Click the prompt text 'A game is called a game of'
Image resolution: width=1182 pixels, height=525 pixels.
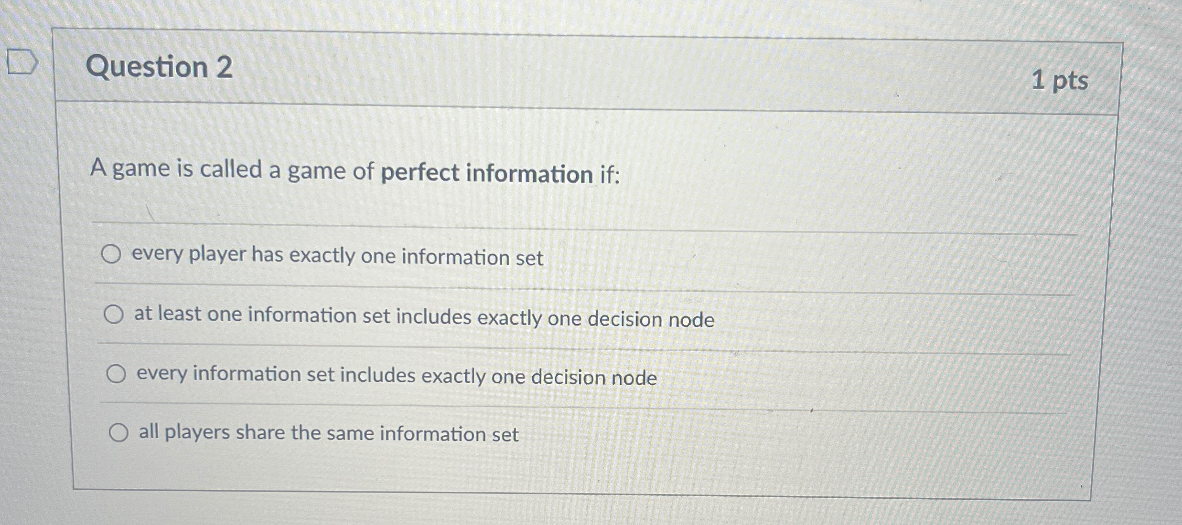tap(232, 169)
